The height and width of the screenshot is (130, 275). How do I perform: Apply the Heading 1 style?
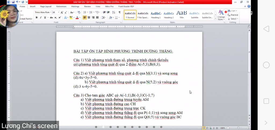(x=156, y=15)
